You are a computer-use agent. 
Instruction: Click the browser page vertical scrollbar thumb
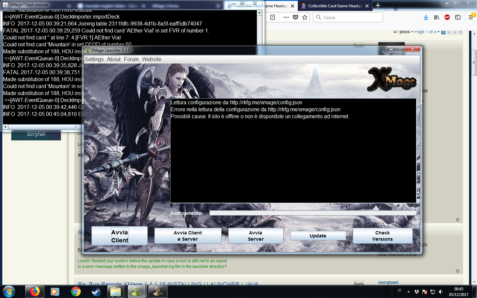[x=474, y=63]
